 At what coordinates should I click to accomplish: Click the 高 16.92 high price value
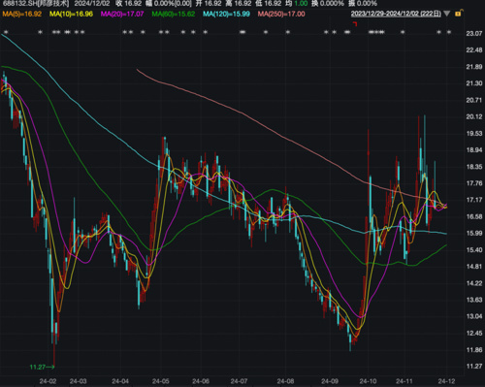pyautogui.click(x=239, y=4)
